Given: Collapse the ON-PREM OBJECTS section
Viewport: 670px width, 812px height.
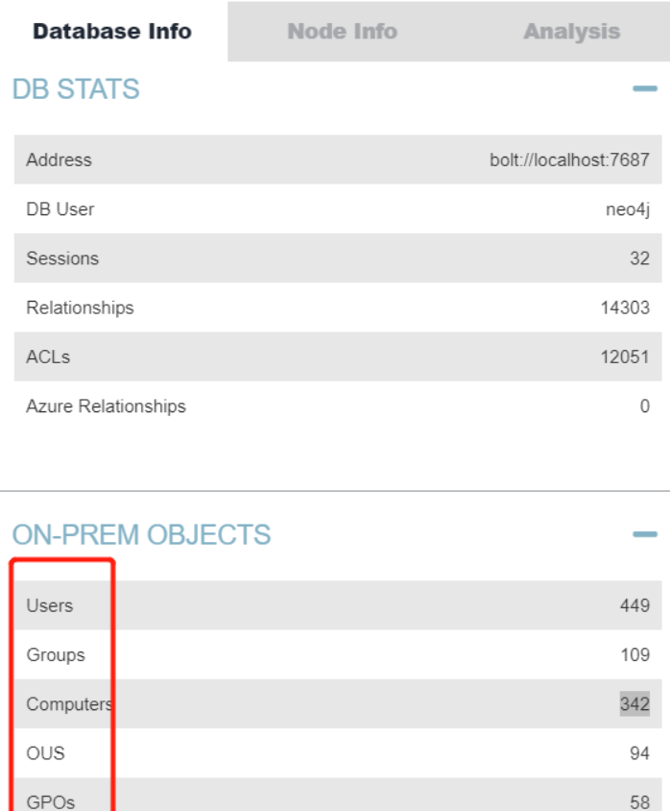Looking at the screenshot, I should (x=644, y=534).
